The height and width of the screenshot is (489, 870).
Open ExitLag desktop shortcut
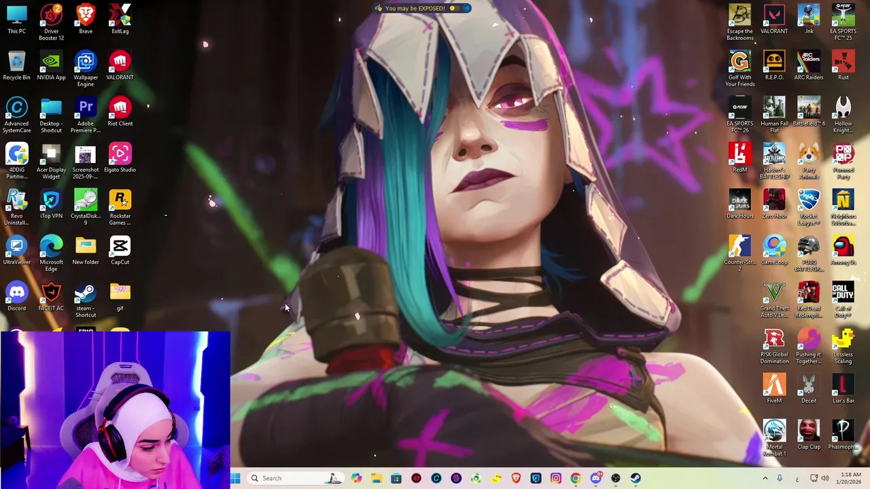point(120,19)
